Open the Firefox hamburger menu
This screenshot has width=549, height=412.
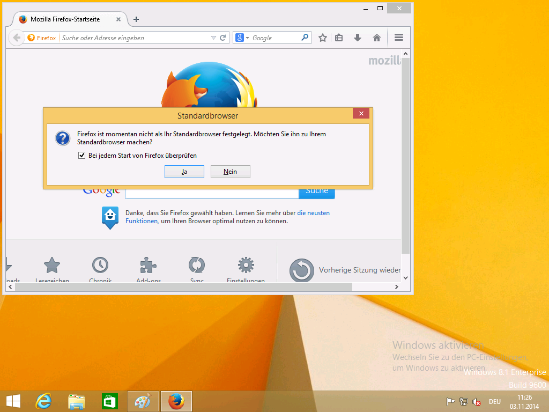click(399, 38)
